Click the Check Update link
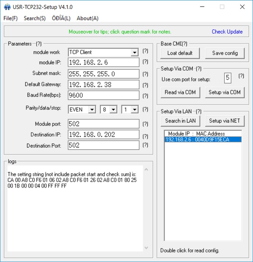Viewport: 253px width, 262px height. coord(227,32)
